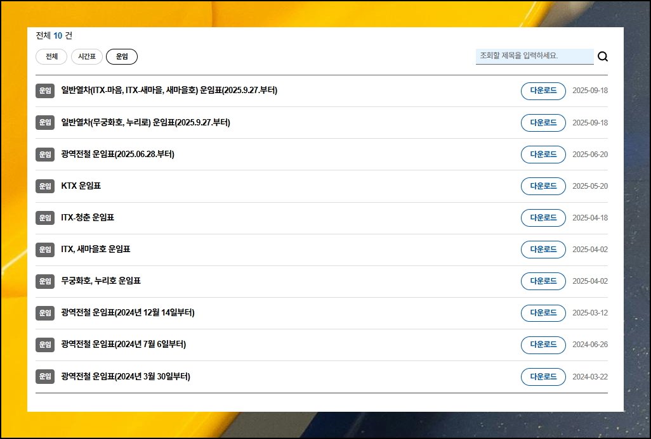651x439 pixels.
Task: Open 광역전철 운임표(2025.06.28.부터) title
Action: point(117,154)
